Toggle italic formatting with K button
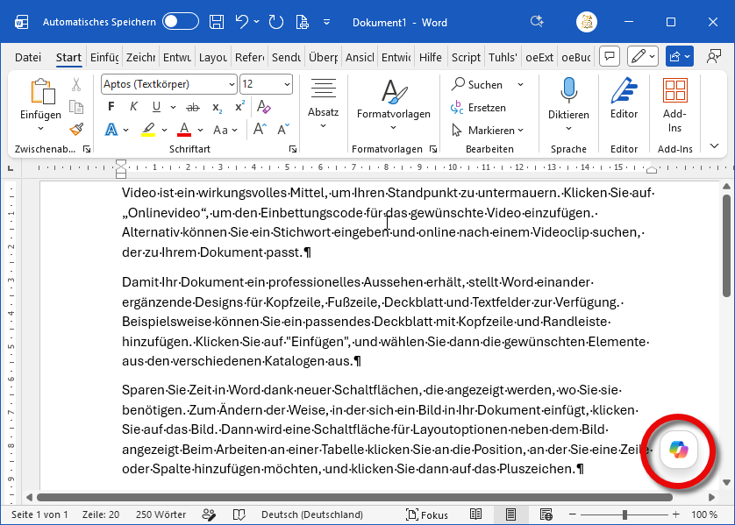Screen dimensions: 735x525 tap(133, 107)
